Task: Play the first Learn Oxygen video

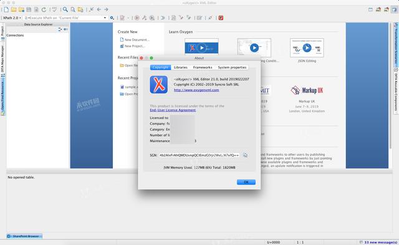Action: point(201,47)
